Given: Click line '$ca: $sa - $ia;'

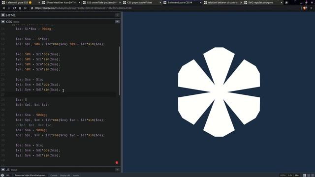Looking at the screenshot, I should coord(30,80).
